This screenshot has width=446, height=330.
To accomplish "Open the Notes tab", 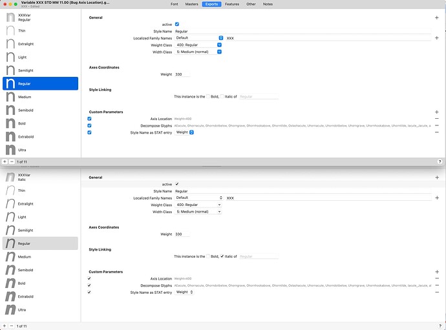I will (x=268, y=5).
